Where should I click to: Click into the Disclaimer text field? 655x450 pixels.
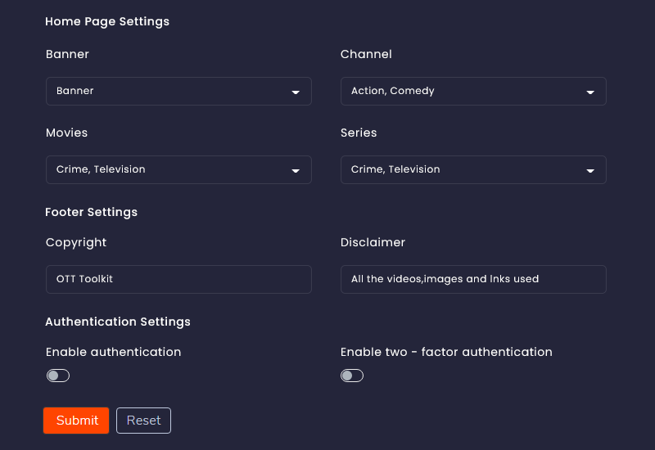pos(473,279)
